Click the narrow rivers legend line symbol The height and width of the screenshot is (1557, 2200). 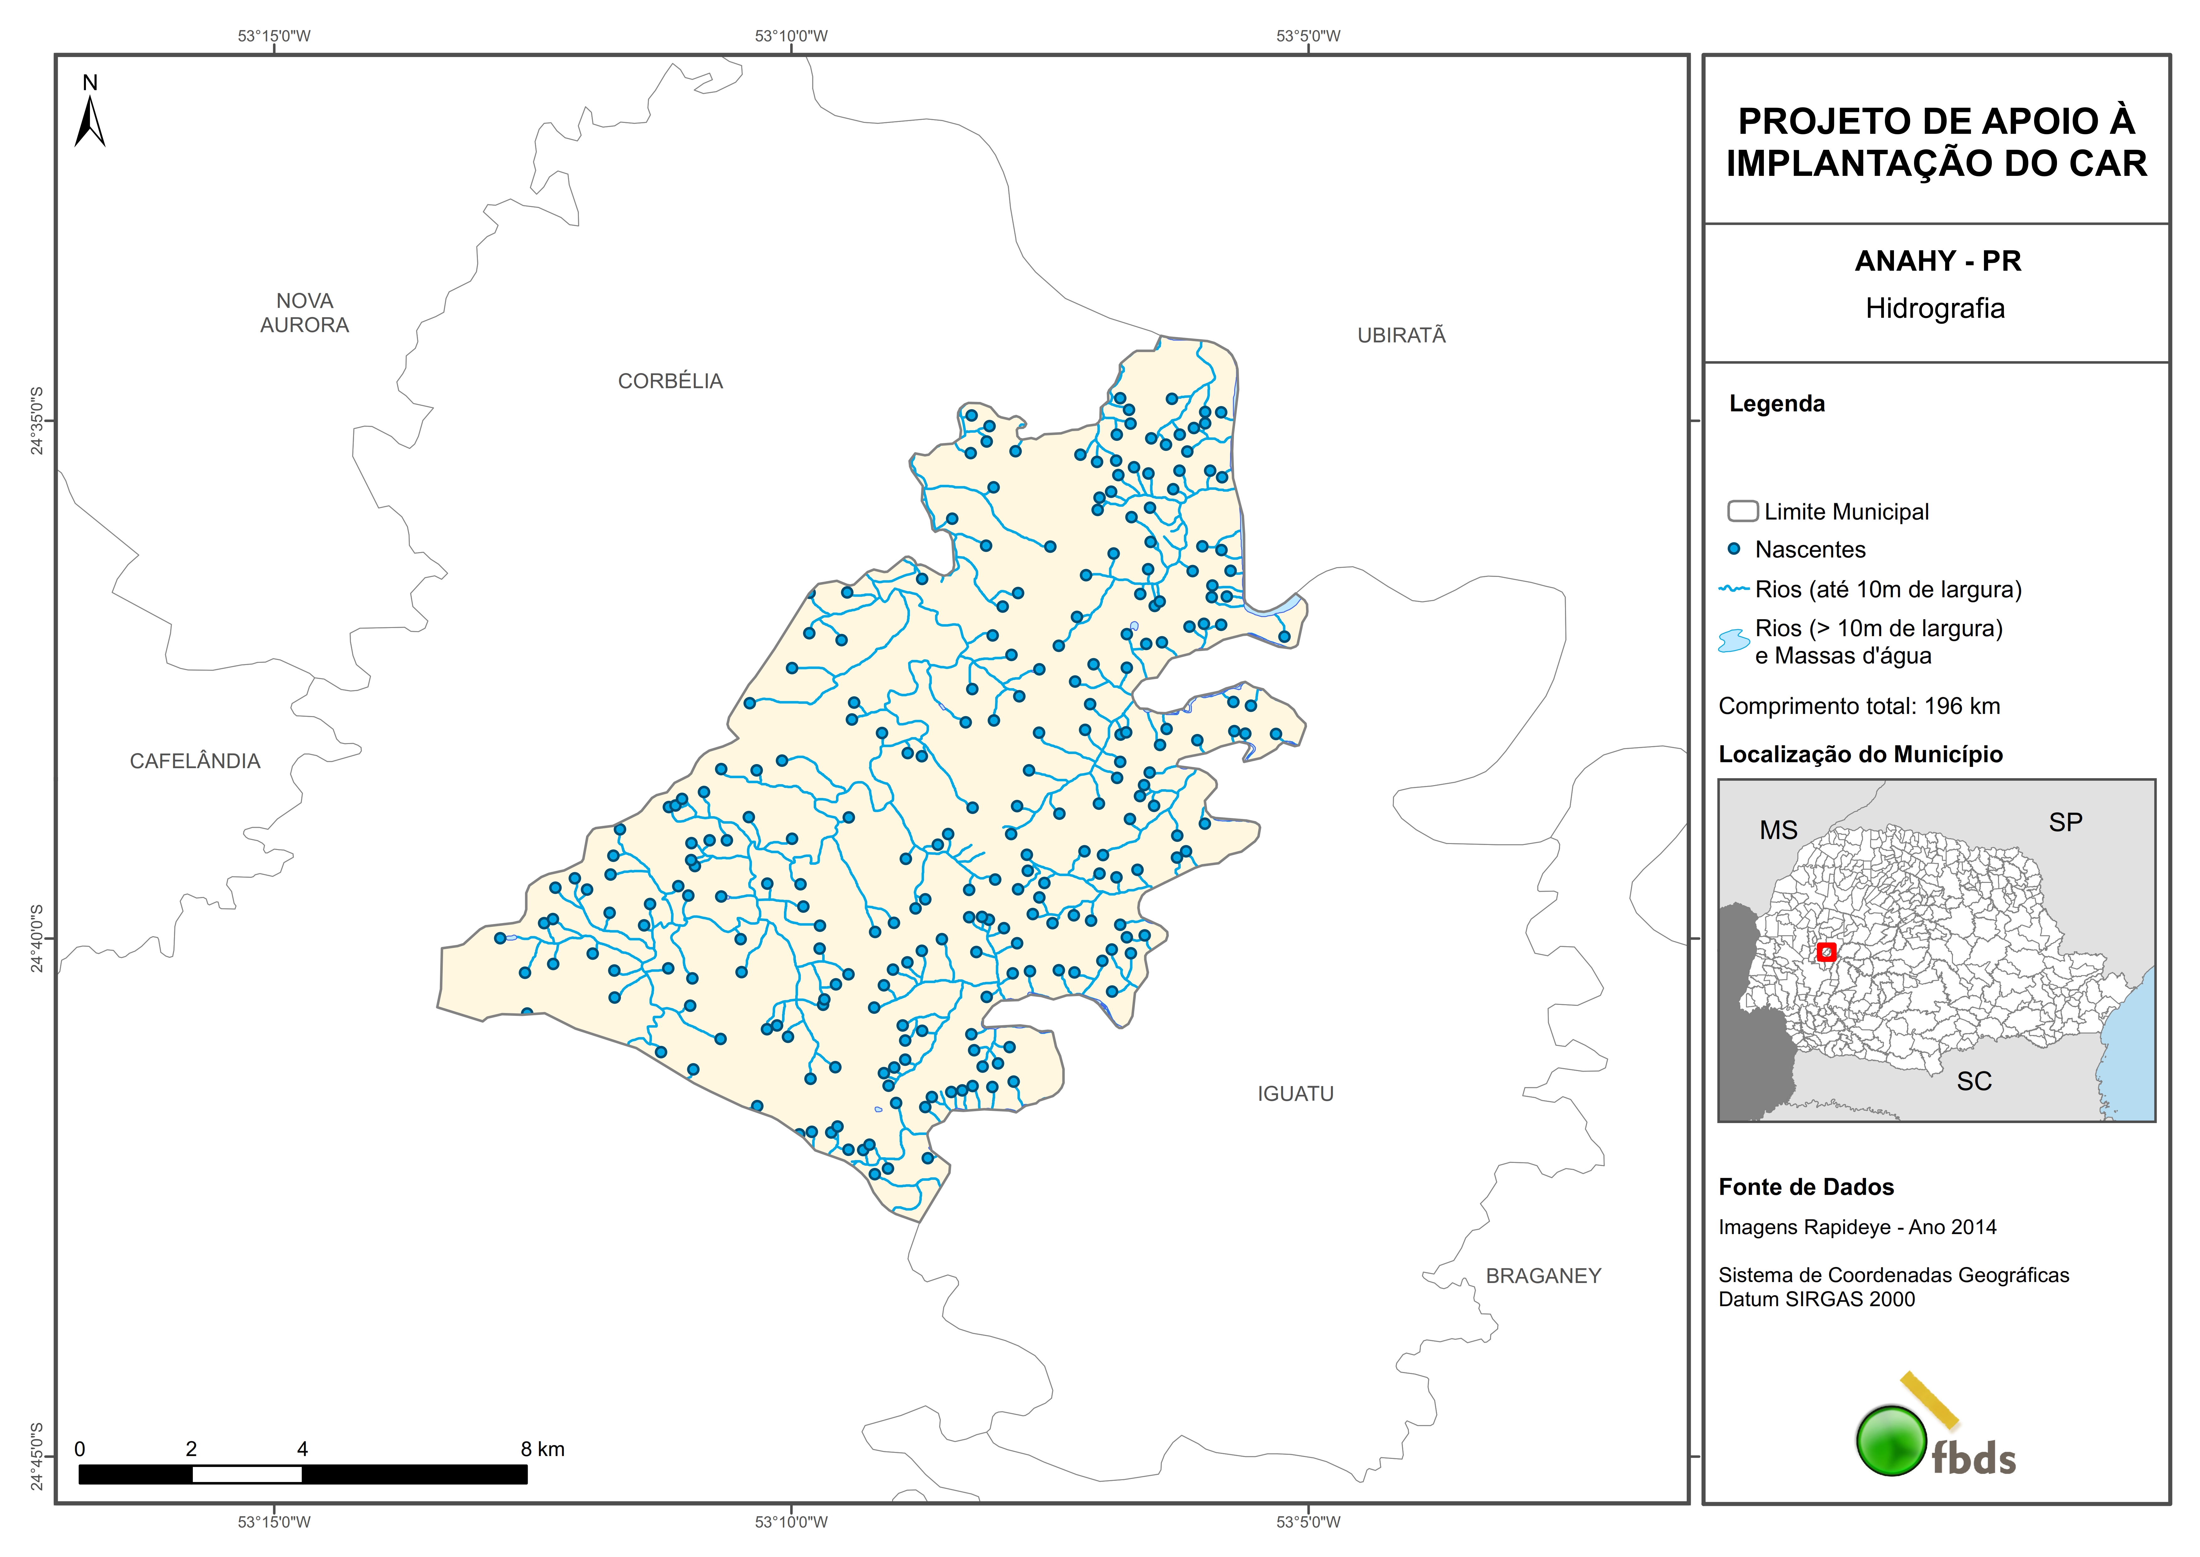point(1734,589)
